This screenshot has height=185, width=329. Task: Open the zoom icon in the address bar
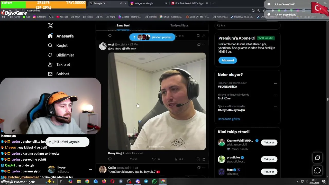[x=259, y=11]
